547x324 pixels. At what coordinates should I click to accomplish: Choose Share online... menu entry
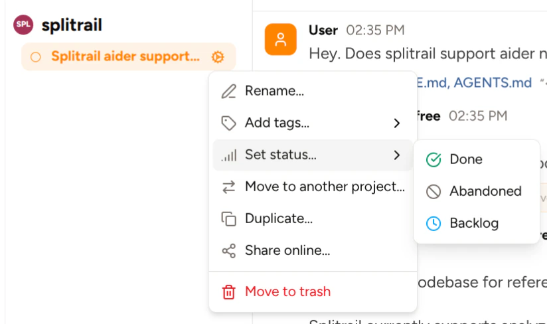(x=313, y=251)
